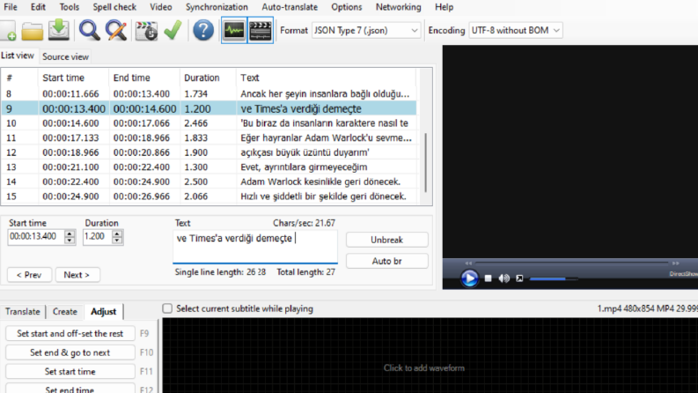This screenshot has height=393, width=698.
Task: Click Set end & go to next
Action: pos(70,352)
